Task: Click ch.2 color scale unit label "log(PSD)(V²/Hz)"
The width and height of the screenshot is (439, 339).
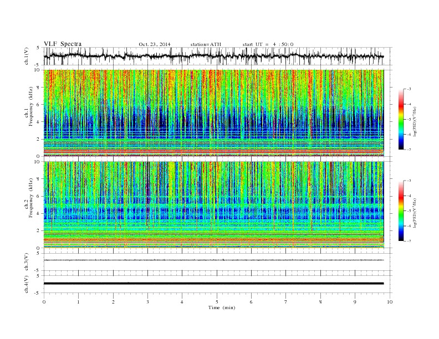Action: (x=415, y=213)
